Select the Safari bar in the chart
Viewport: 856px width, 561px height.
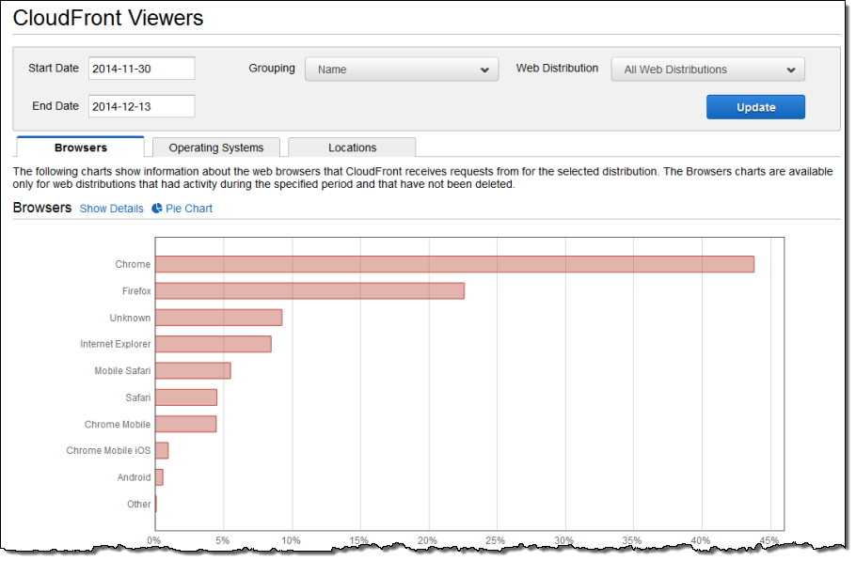point(185,397)
